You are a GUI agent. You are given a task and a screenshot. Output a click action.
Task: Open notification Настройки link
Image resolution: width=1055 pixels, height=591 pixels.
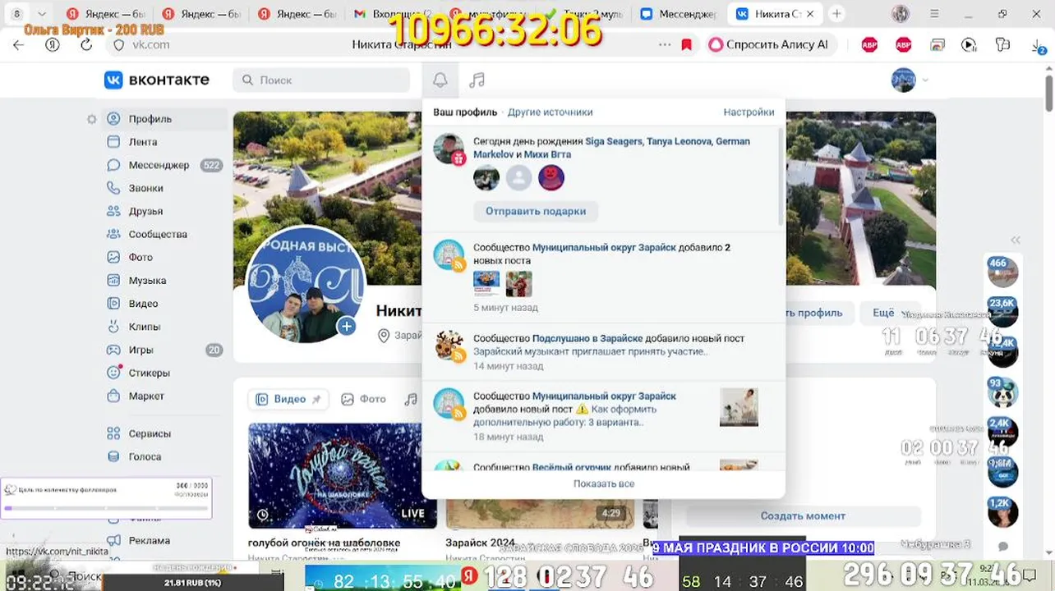[x=749, y=112]
